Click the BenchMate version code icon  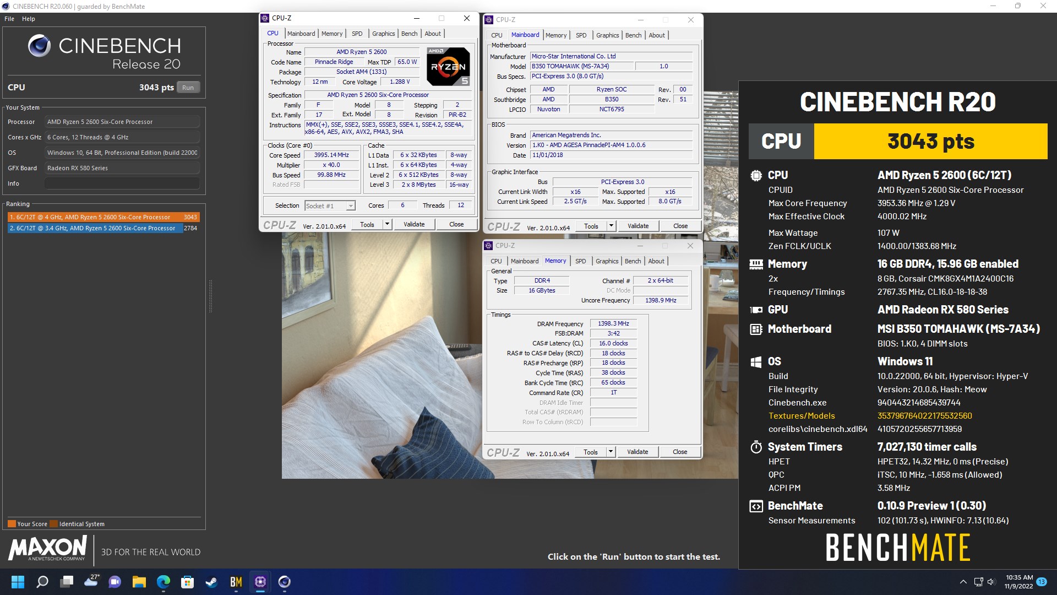[x=756, y=506]
